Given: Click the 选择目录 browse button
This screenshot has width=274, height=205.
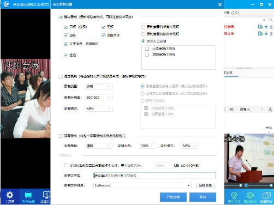Looking at the screenshot, I should click(205, 185).
